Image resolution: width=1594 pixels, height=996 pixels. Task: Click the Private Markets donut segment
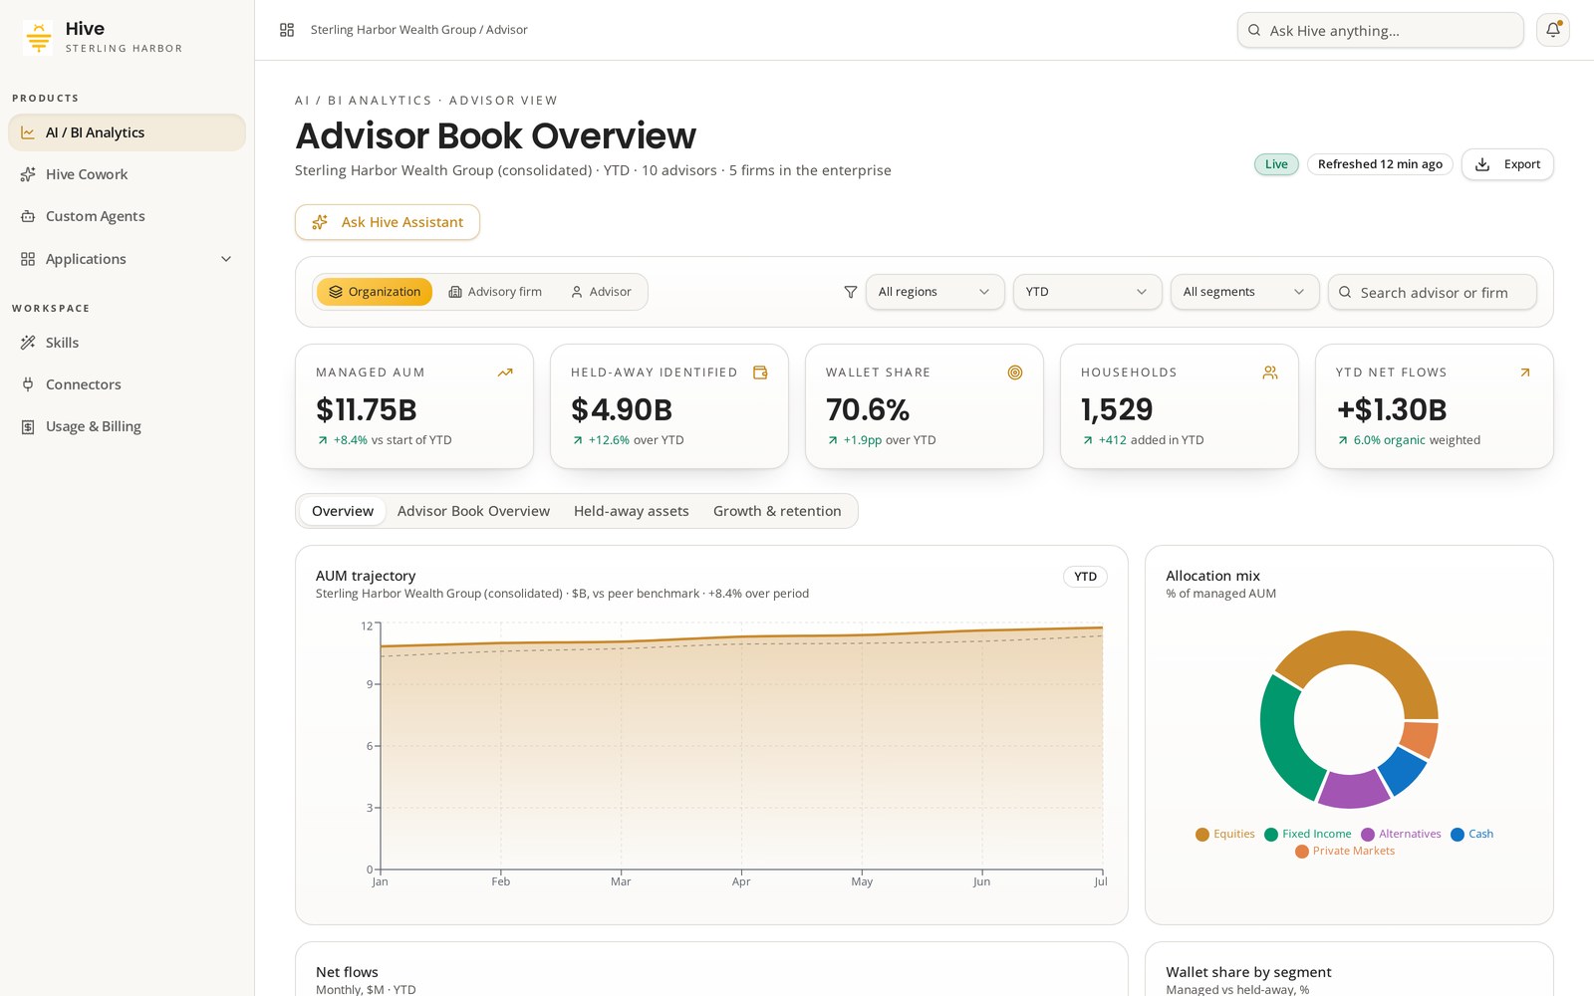pyautogui.click(x=1422, y=739)
